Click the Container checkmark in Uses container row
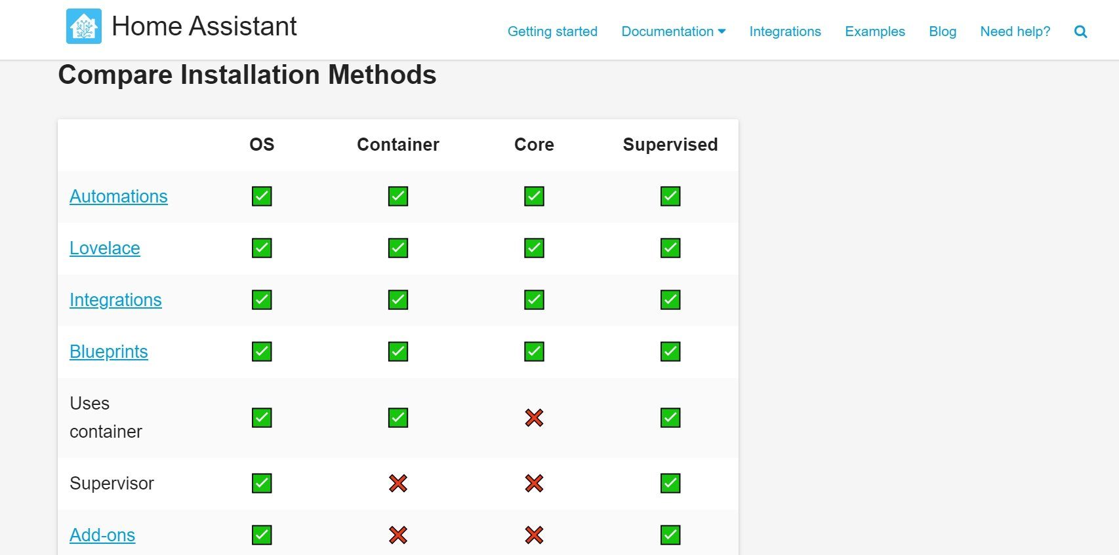Screen dimensions: 1119x555 tap(398, 417)
